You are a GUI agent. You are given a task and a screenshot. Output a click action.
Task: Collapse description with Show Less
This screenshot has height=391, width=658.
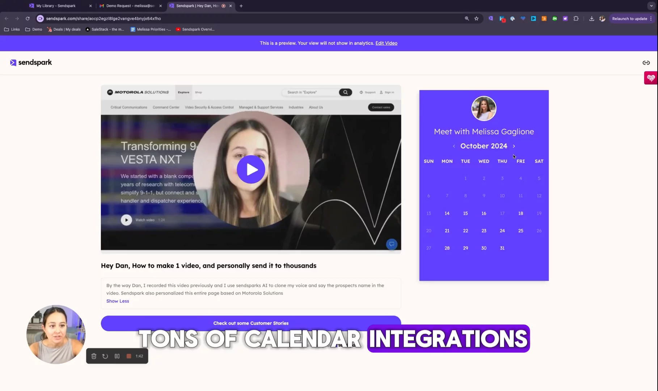coord(118,301)
